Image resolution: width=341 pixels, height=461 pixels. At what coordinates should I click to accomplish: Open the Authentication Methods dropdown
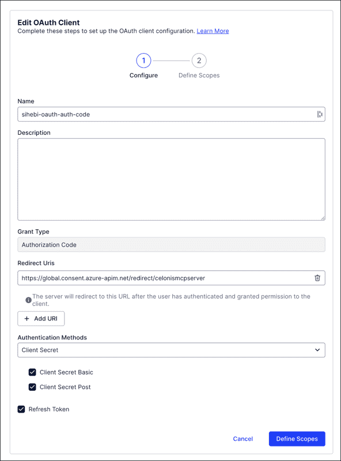(170, 350)
